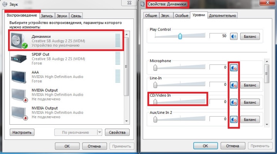Switch to the Воспроизведение tab
Screen dimensions: 277x154
[x=22, y=15]
